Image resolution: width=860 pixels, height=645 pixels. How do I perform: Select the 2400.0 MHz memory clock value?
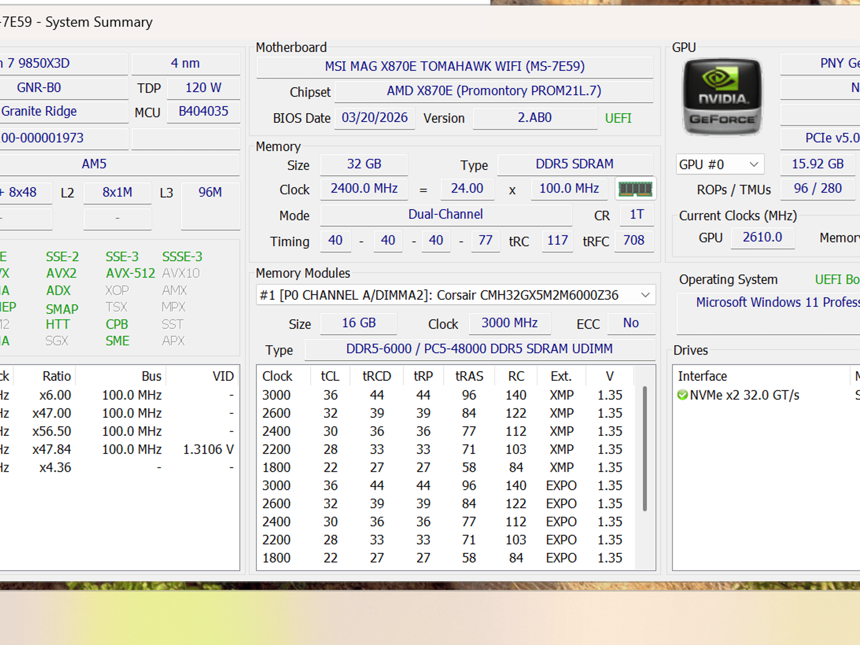pos(364,189)
